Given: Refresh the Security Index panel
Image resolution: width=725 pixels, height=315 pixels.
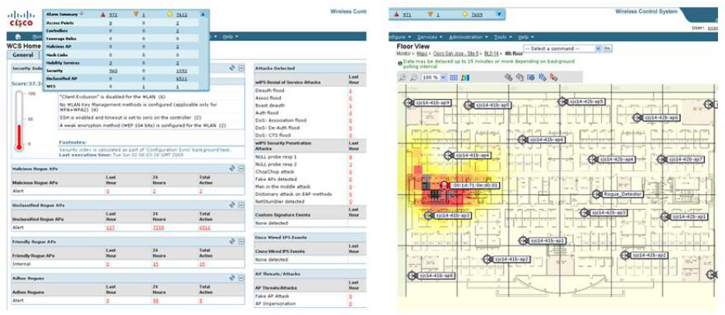Looking at the screenshot, I should 233,68.
